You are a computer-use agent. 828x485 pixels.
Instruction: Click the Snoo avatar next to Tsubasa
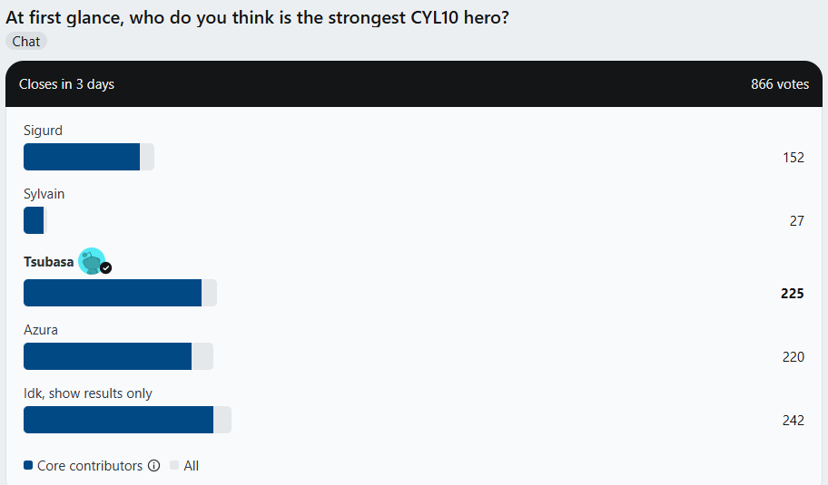(x=92, y=261)
